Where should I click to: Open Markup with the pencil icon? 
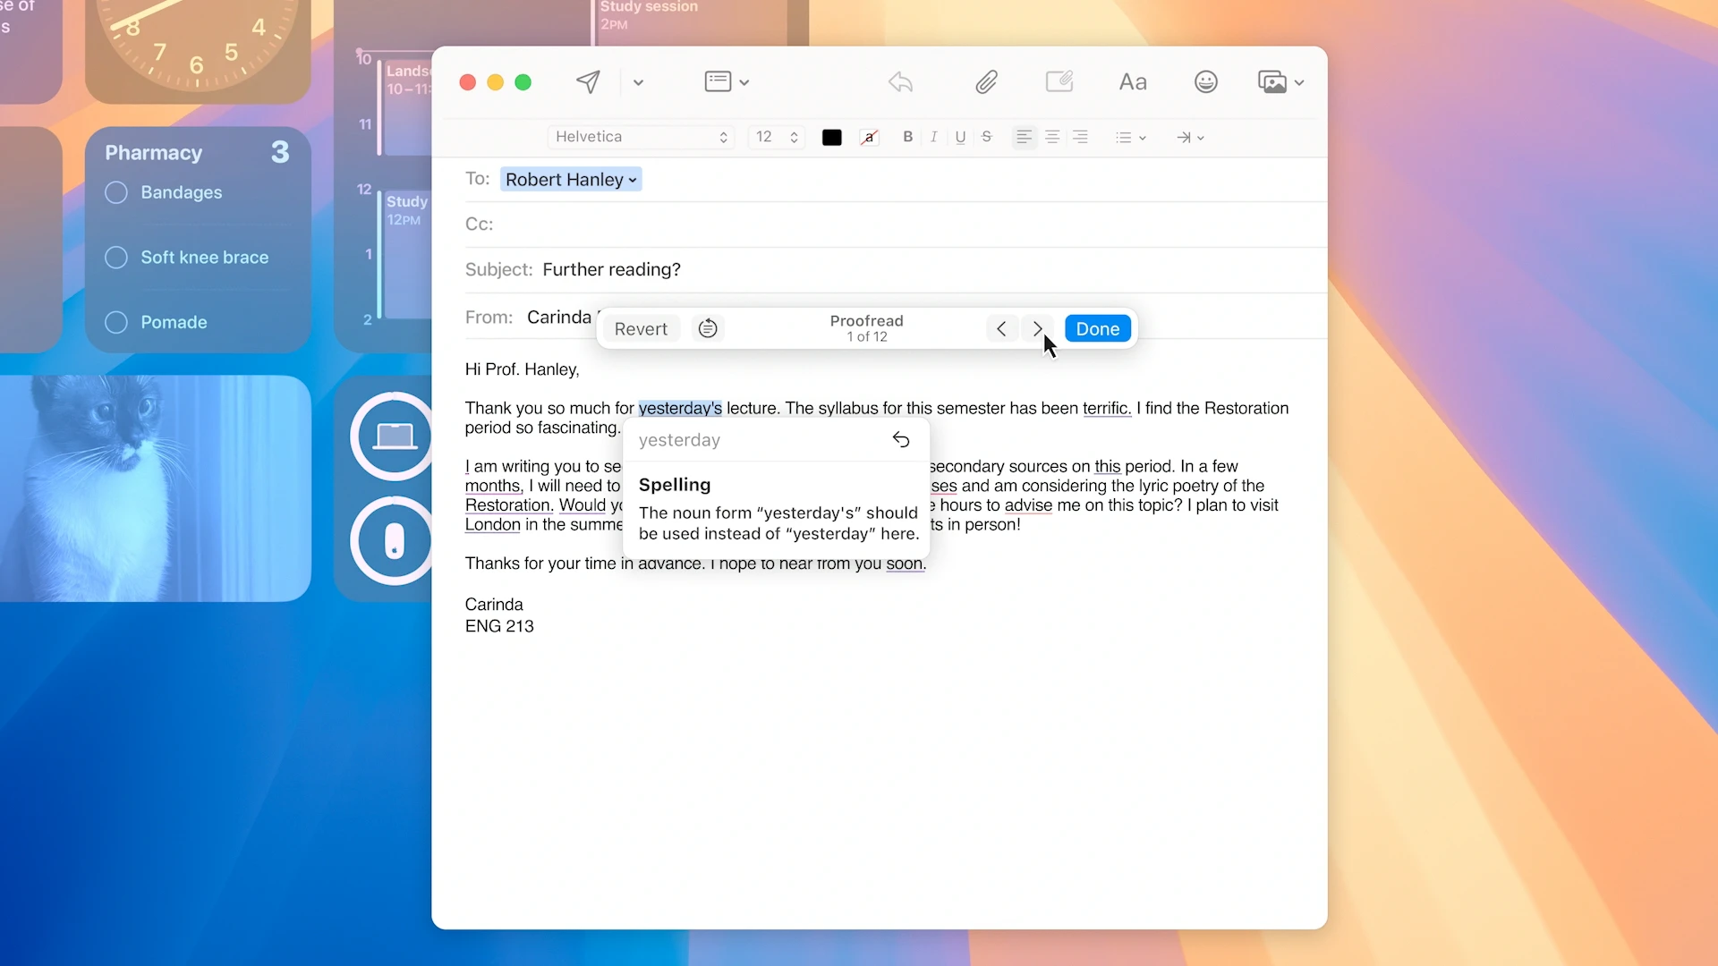click(x=1059, y=81)
